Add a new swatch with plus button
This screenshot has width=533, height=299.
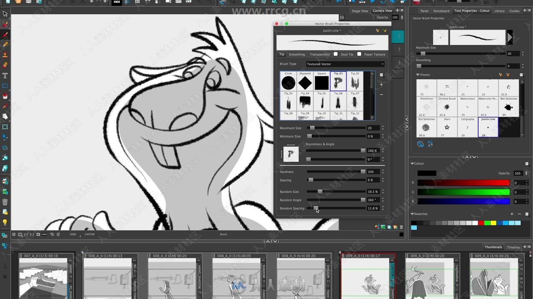512,214
